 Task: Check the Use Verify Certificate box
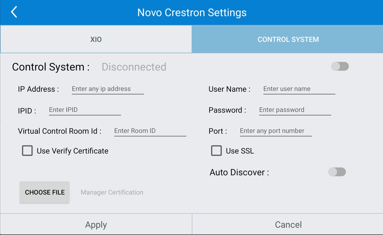pyautogui.click(x=28, y=151)
